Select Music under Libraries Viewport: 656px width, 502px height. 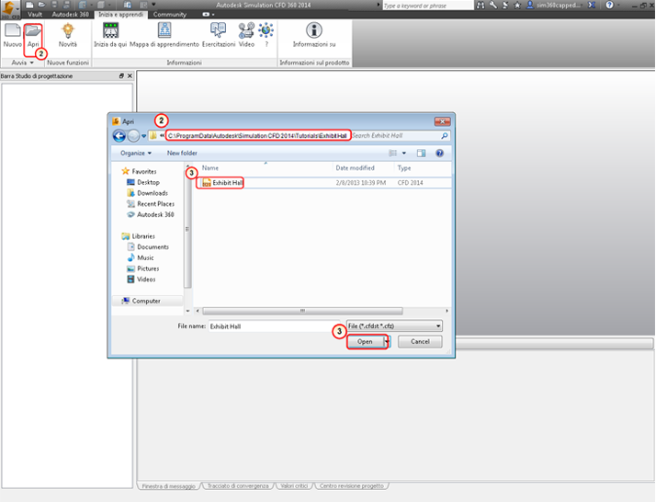tap(141, 258)
